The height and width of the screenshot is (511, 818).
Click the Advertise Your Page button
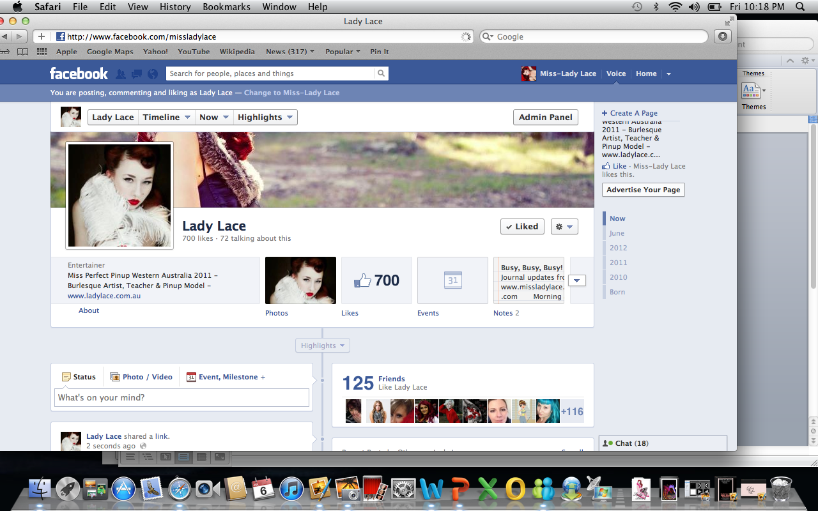point(643,190)
